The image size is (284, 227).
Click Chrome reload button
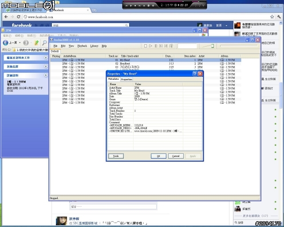coord(18,17)
